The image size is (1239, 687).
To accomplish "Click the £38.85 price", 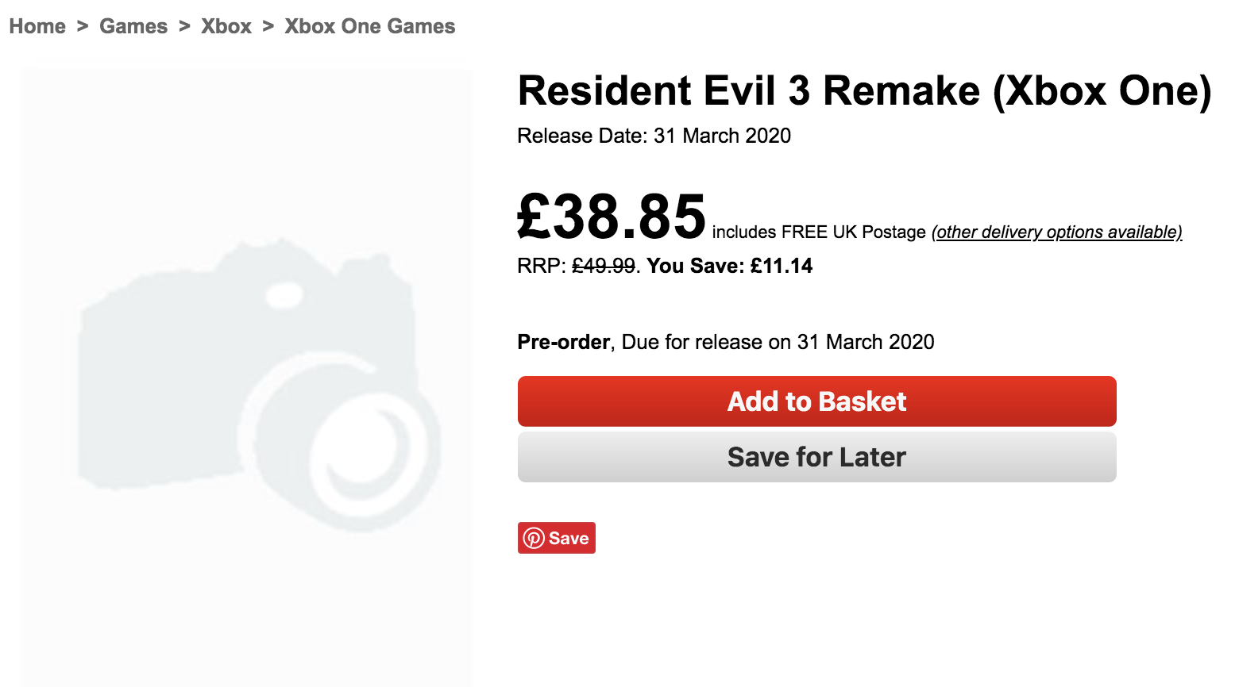I will (x=612, y=217).
